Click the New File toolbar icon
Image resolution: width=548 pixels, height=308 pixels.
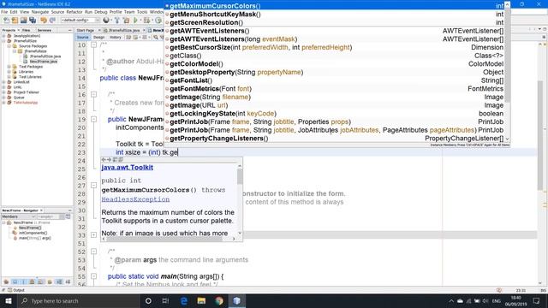tap(7, 21)
